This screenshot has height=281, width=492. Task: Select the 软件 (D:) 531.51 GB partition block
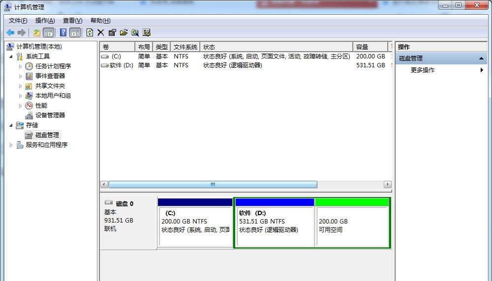pyautogui.click(x=275, y=223)
